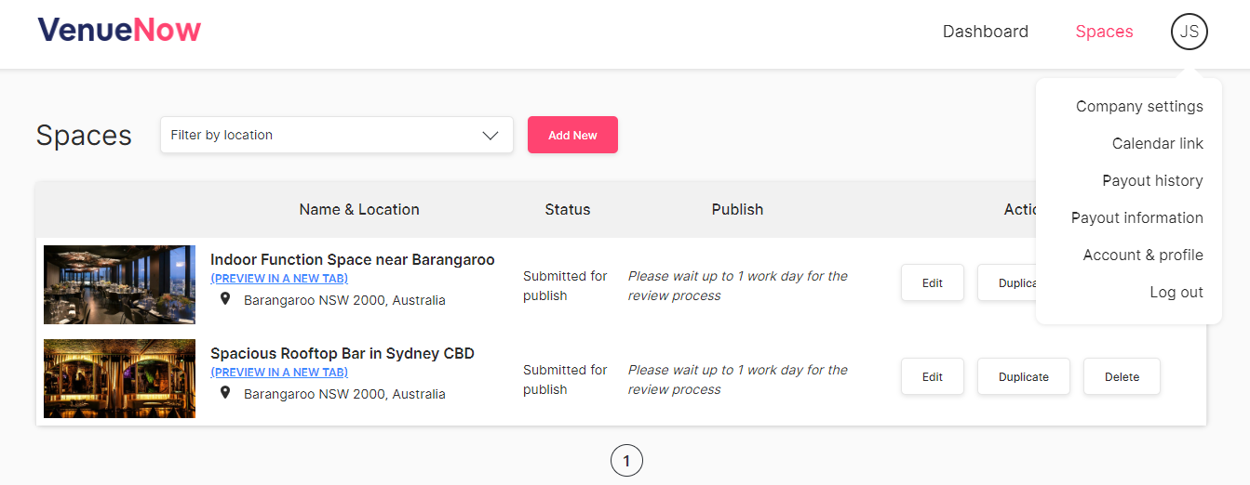The height and width of the screenshot is (485, 1250).
Task: Edit the Spacious Rooftop Bar listing
Action: click(x=933, y=376)
